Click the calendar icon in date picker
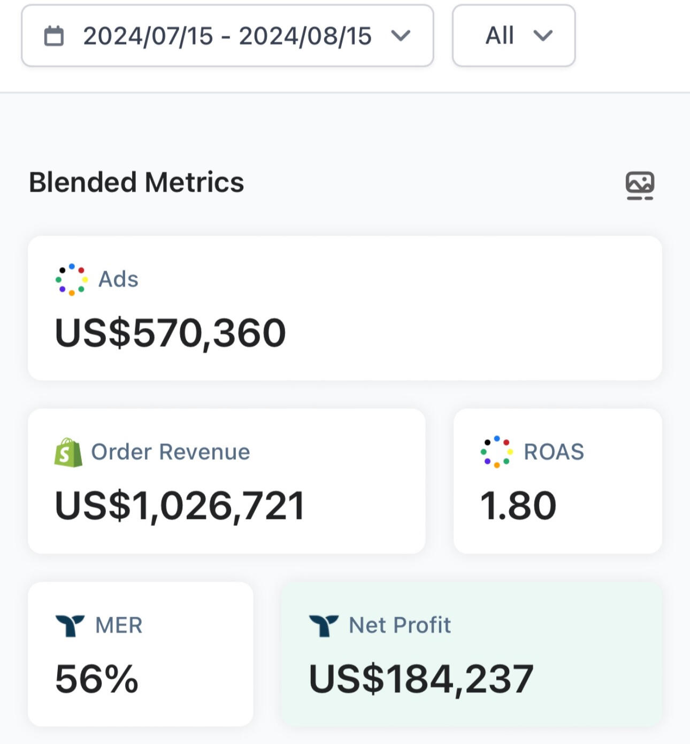The image size is (690, 744). (x=53, y=36)
